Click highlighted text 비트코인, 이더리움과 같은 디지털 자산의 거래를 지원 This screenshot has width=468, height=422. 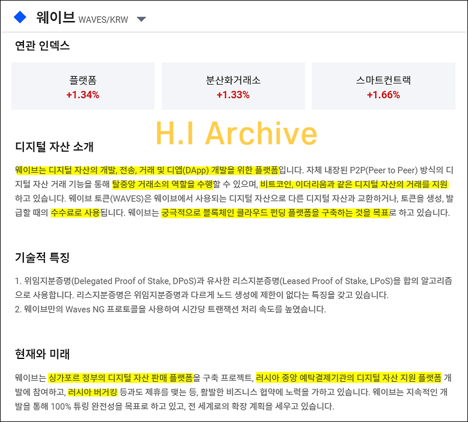[354, 184]
